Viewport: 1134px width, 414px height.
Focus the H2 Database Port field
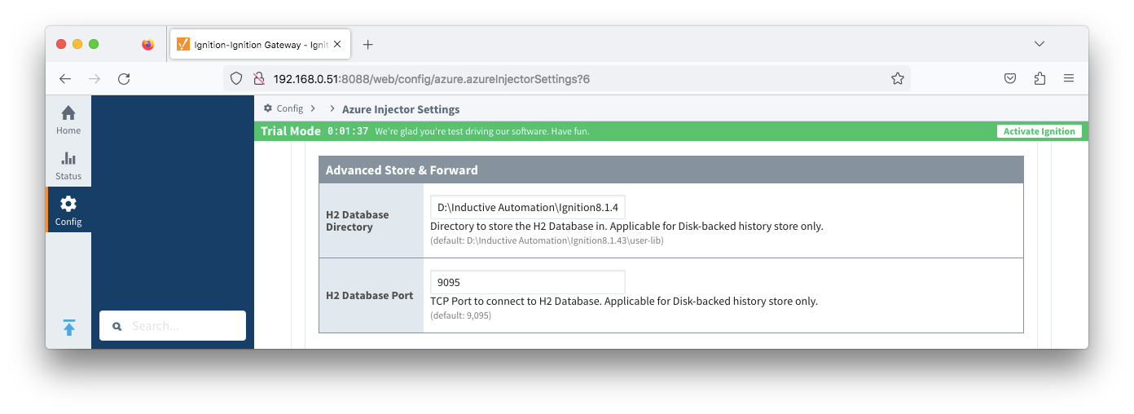tap(527, 282)
